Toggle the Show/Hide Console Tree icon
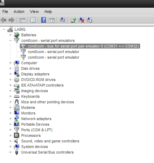 pyautogui.click(x=22, y=20)
